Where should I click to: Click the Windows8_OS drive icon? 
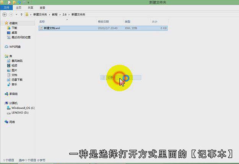(9, 108)
